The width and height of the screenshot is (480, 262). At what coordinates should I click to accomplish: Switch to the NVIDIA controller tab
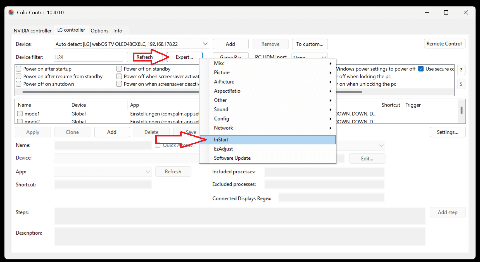click(32, 30)
